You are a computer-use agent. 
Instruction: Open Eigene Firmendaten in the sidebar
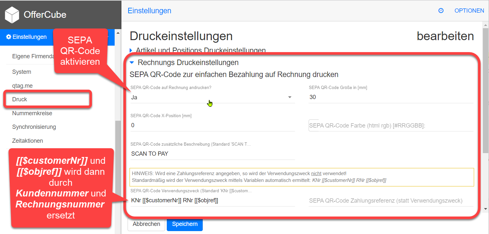(32, 56)
